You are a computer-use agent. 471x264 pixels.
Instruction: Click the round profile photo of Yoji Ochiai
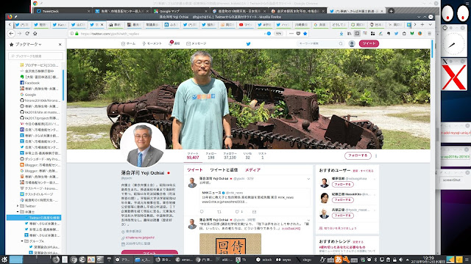point(143,145)
